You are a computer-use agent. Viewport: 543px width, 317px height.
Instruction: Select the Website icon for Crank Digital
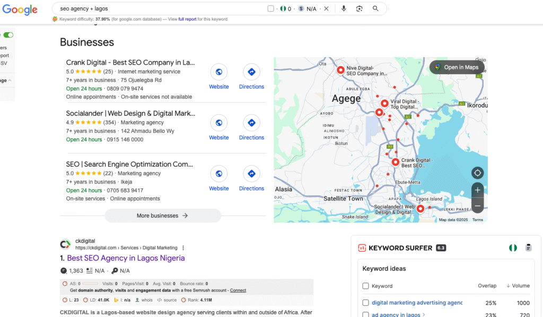(218, 71)
